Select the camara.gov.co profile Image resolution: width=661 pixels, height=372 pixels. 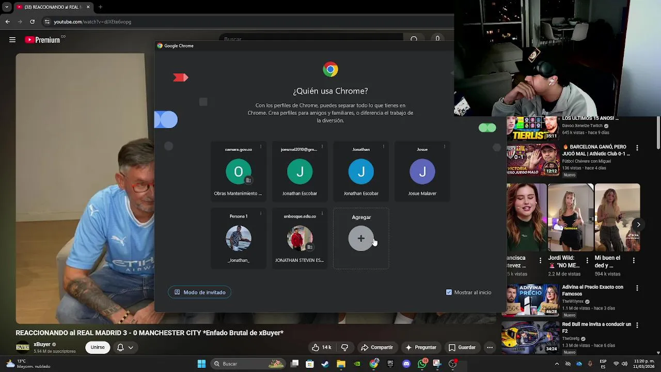click(x=239, y=172)
